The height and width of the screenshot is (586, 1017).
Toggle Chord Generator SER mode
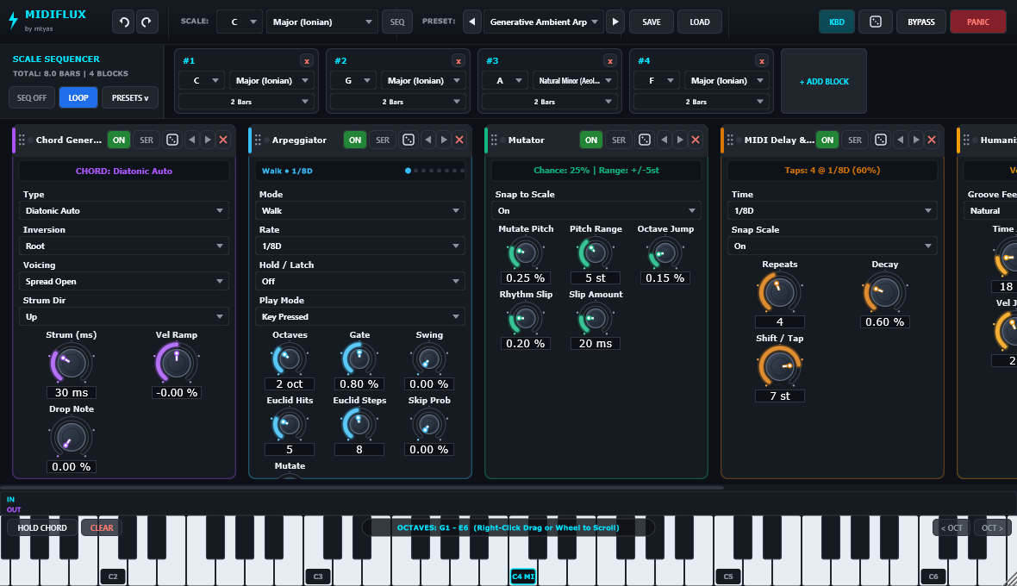(147, 140)
